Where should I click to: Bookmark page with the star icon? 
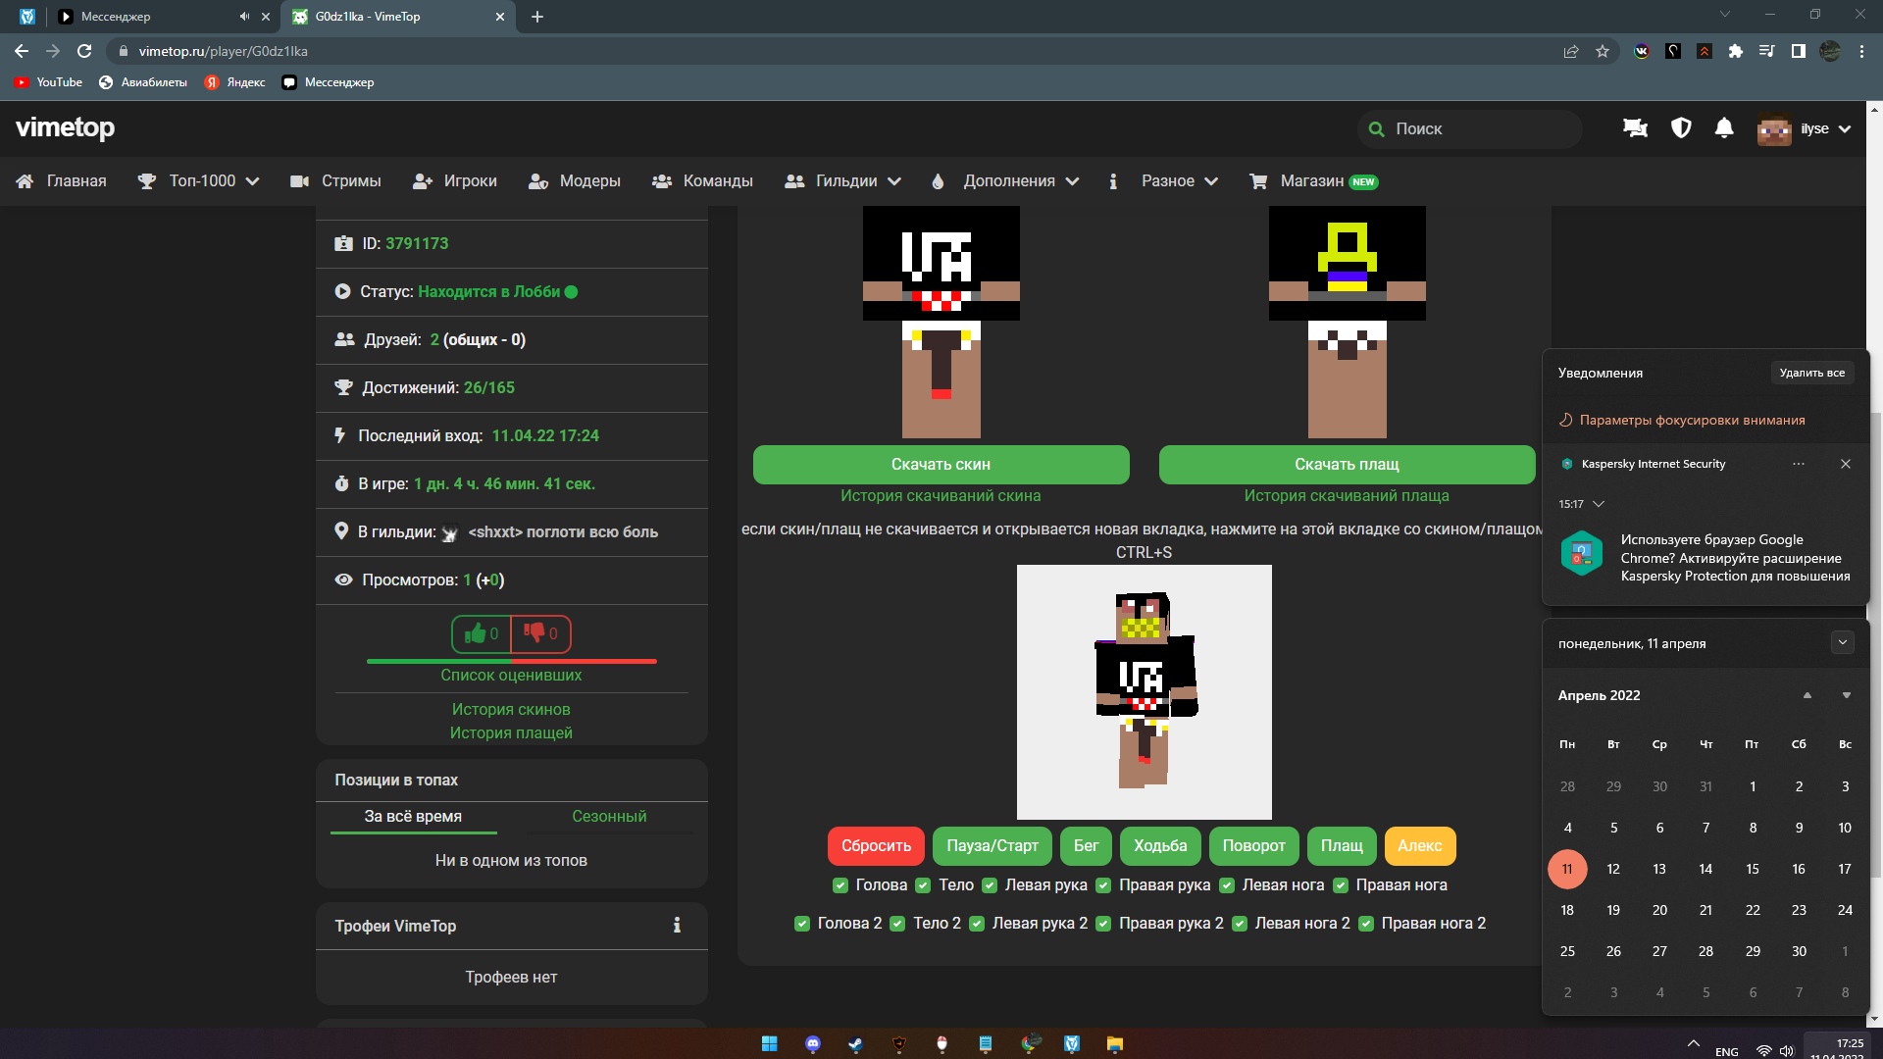pos(1603,51)
